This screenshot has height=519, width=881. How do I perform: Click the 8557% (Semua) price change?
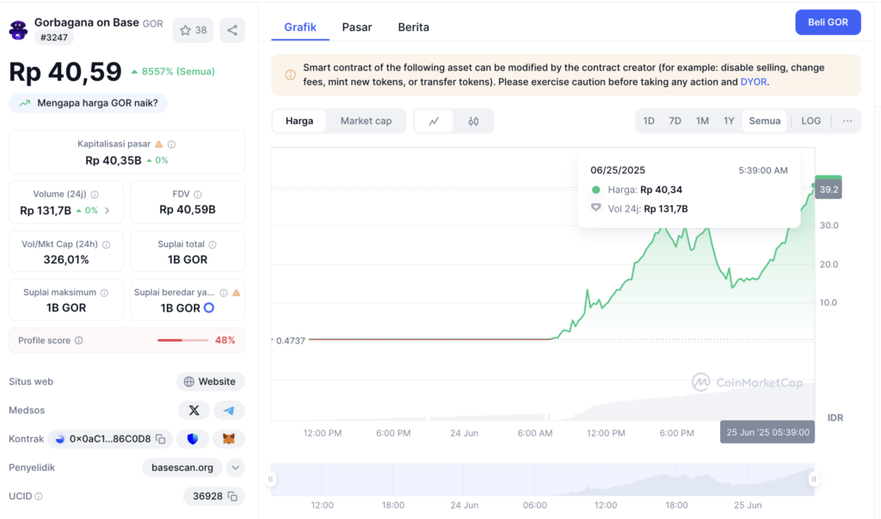click(x=173, y=71)
